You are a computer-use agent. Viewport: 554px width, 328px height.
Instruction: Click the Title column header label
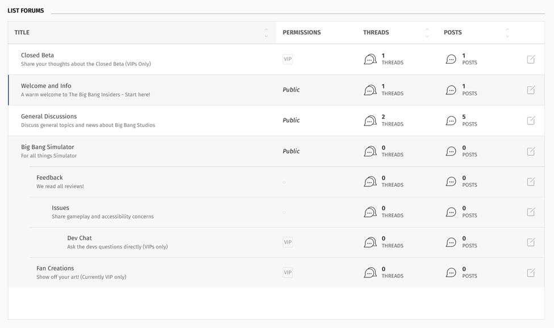tap(22, 33)
